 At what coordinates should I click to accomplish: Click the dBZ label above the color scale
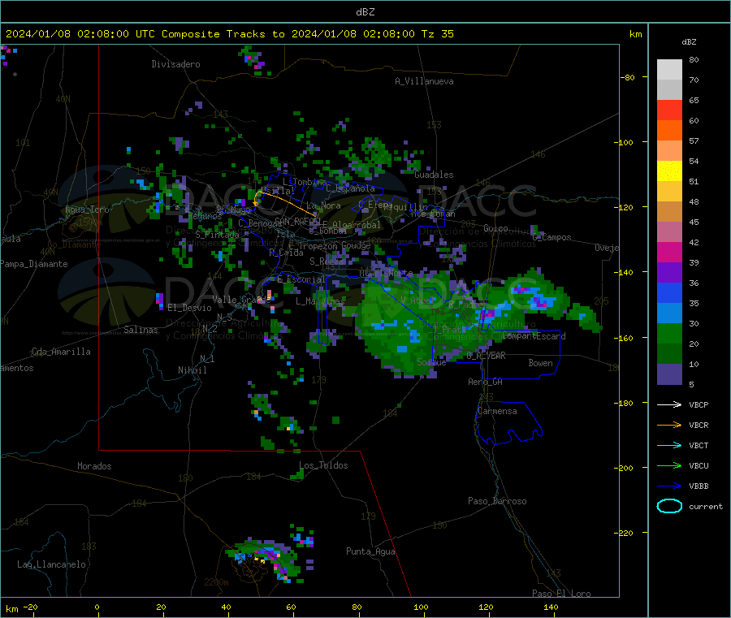coord(689,42)
